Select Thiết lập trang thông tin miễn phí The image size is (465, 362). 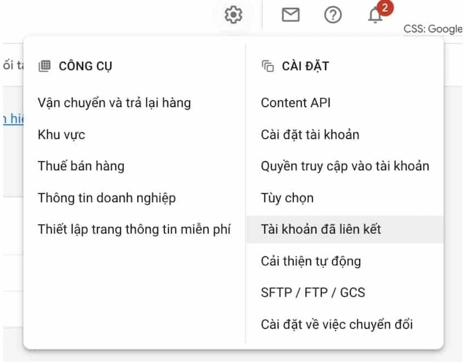[134, 230]
